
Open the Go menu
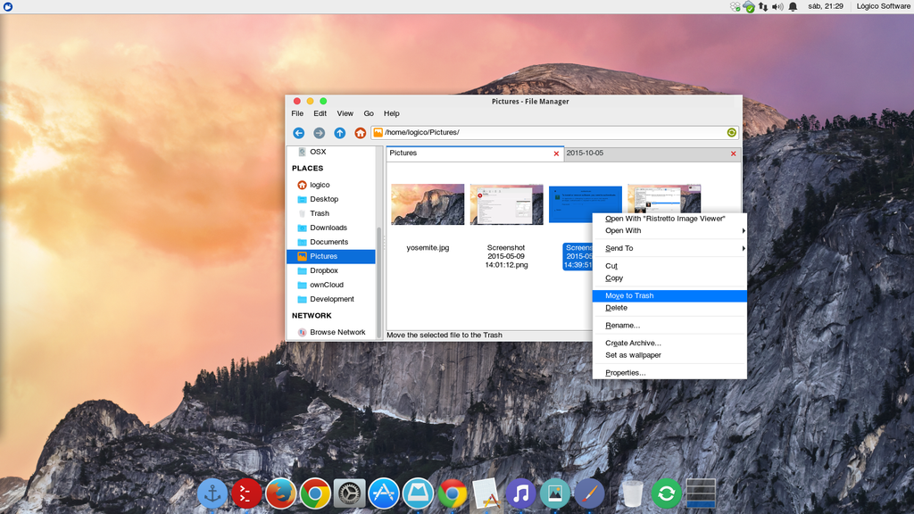coord(369,113)
